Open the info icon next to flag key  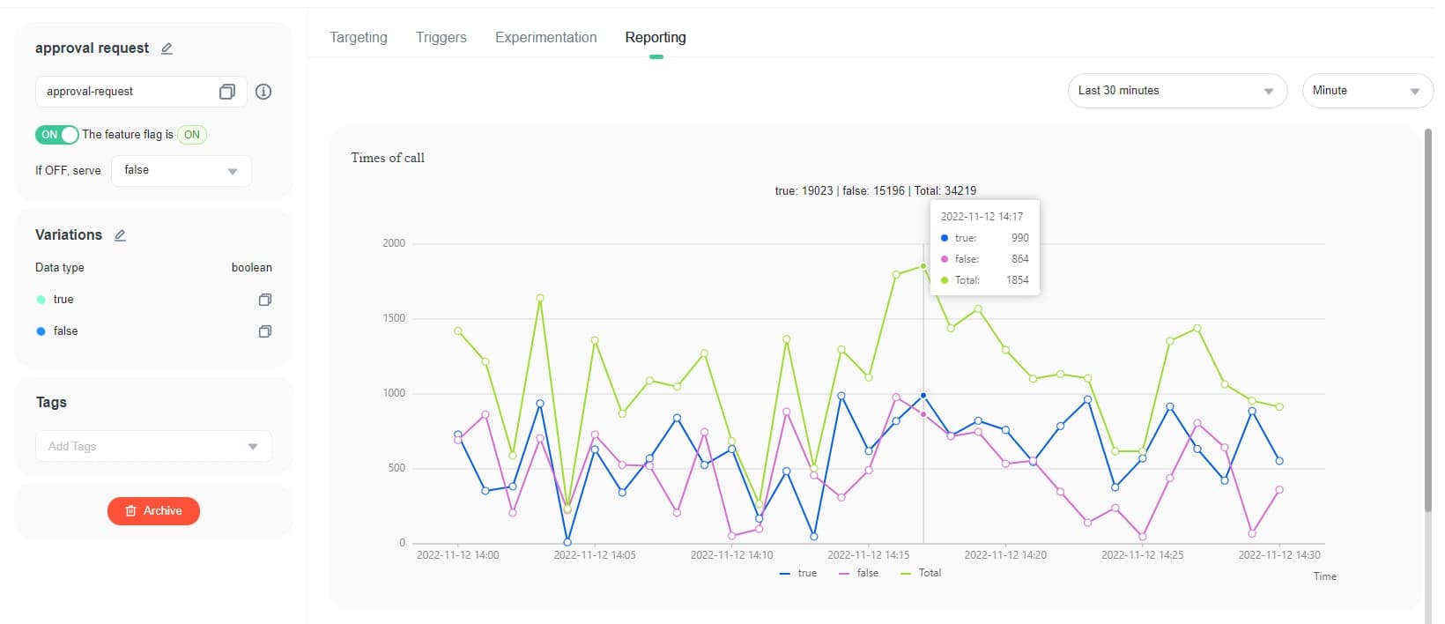click(263, 92)
